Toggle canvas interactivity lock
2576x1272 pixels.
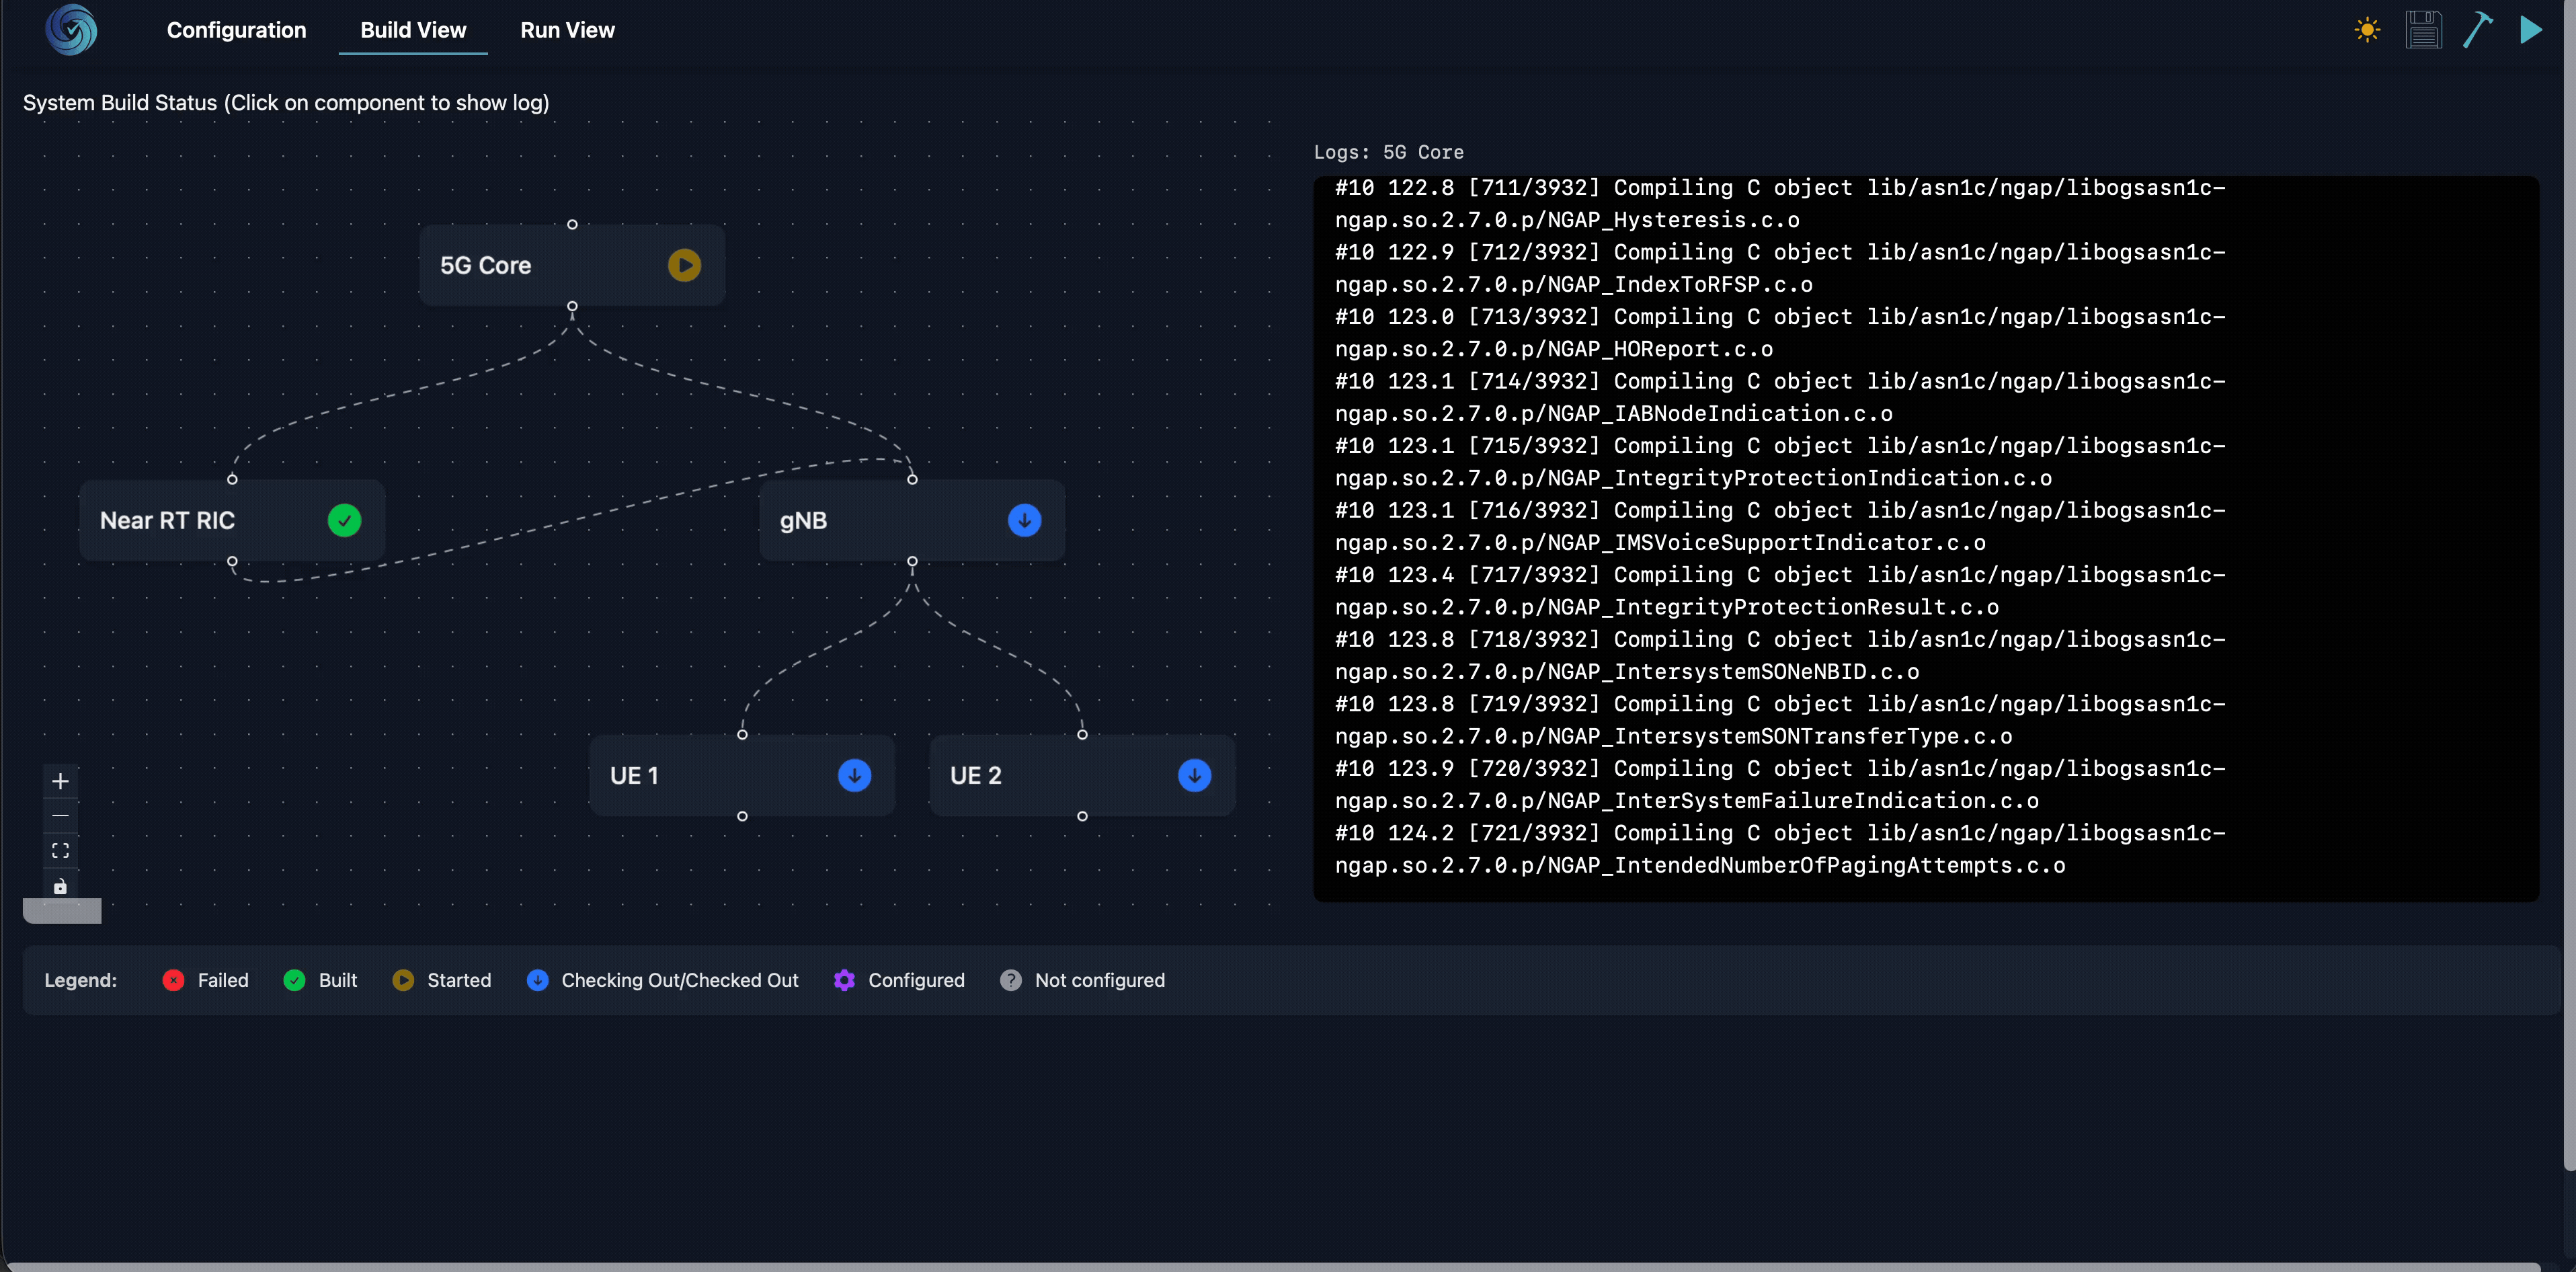pyautogui.click(x=60, y=886)
